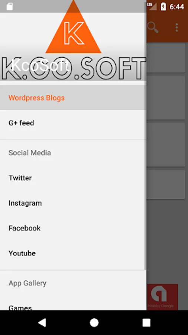Tap the Android home button

pyautogui.click(x=94, y=323)
